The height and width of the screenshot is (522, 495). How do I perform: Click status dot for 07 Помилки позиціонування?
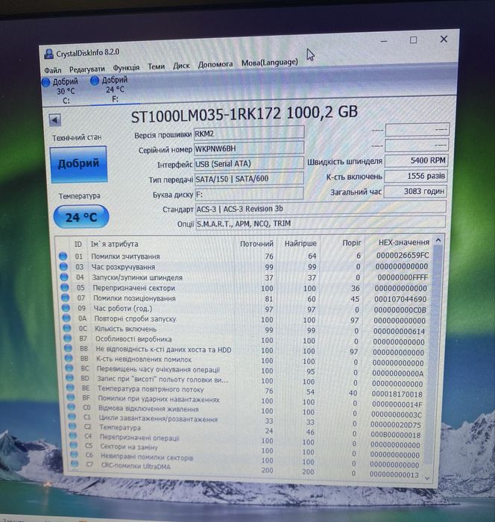(x=66, y=298)
